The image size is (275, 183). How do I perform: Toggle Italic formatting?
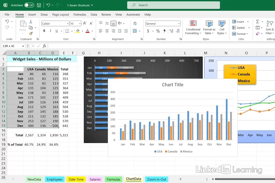click(x=50, y=31)
